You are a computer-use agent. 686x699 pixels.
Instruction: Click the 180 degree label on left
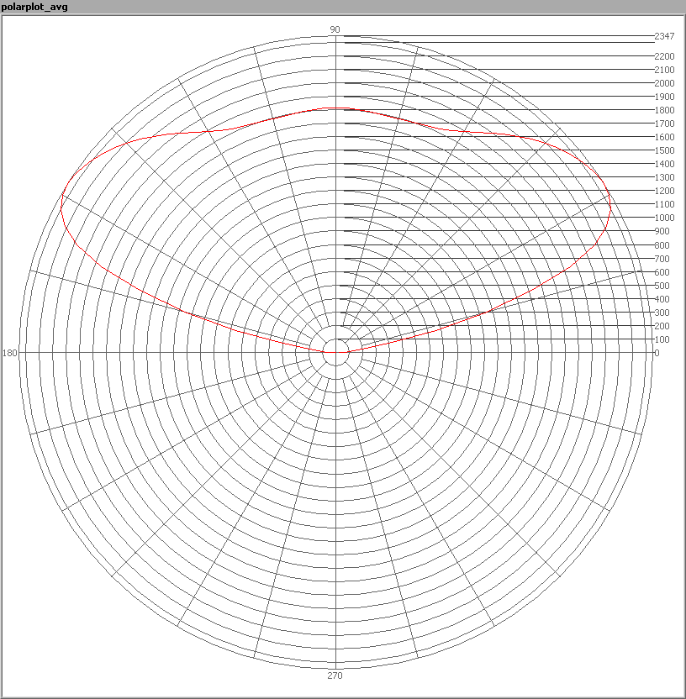(x=10, y=353)
